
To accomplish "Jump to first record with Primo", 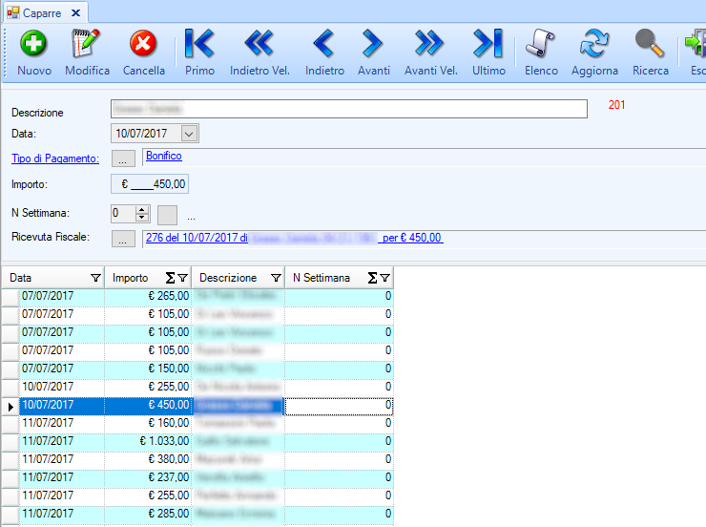I will click(199, 44).
